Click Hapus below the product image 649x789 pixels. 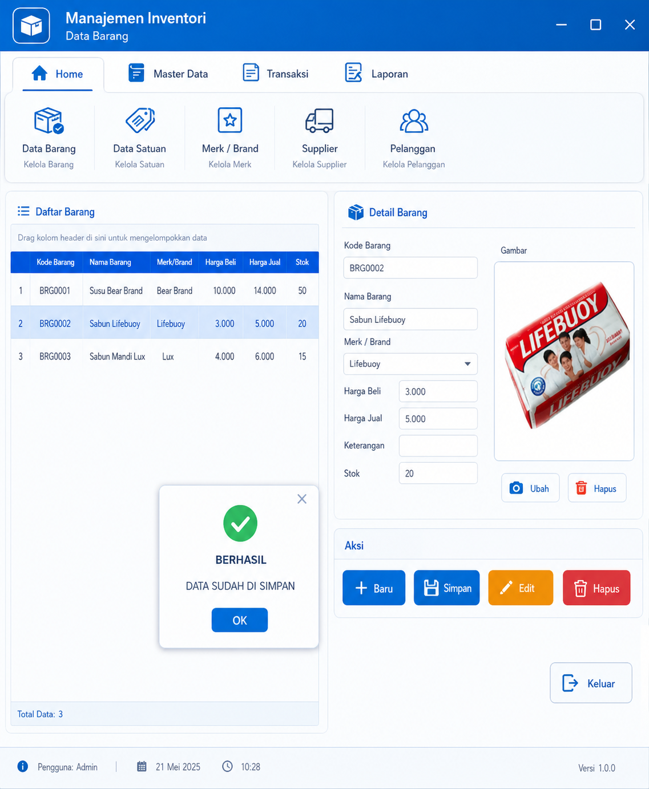[597, 488]
